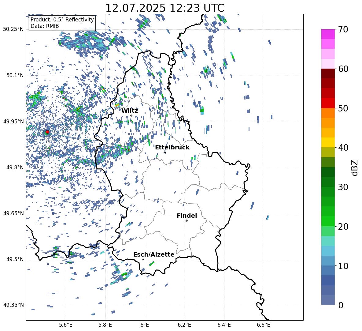Click the orange colorbar segment just below 50
This screenshot has width=362, height=331.
tap(328, 113)
